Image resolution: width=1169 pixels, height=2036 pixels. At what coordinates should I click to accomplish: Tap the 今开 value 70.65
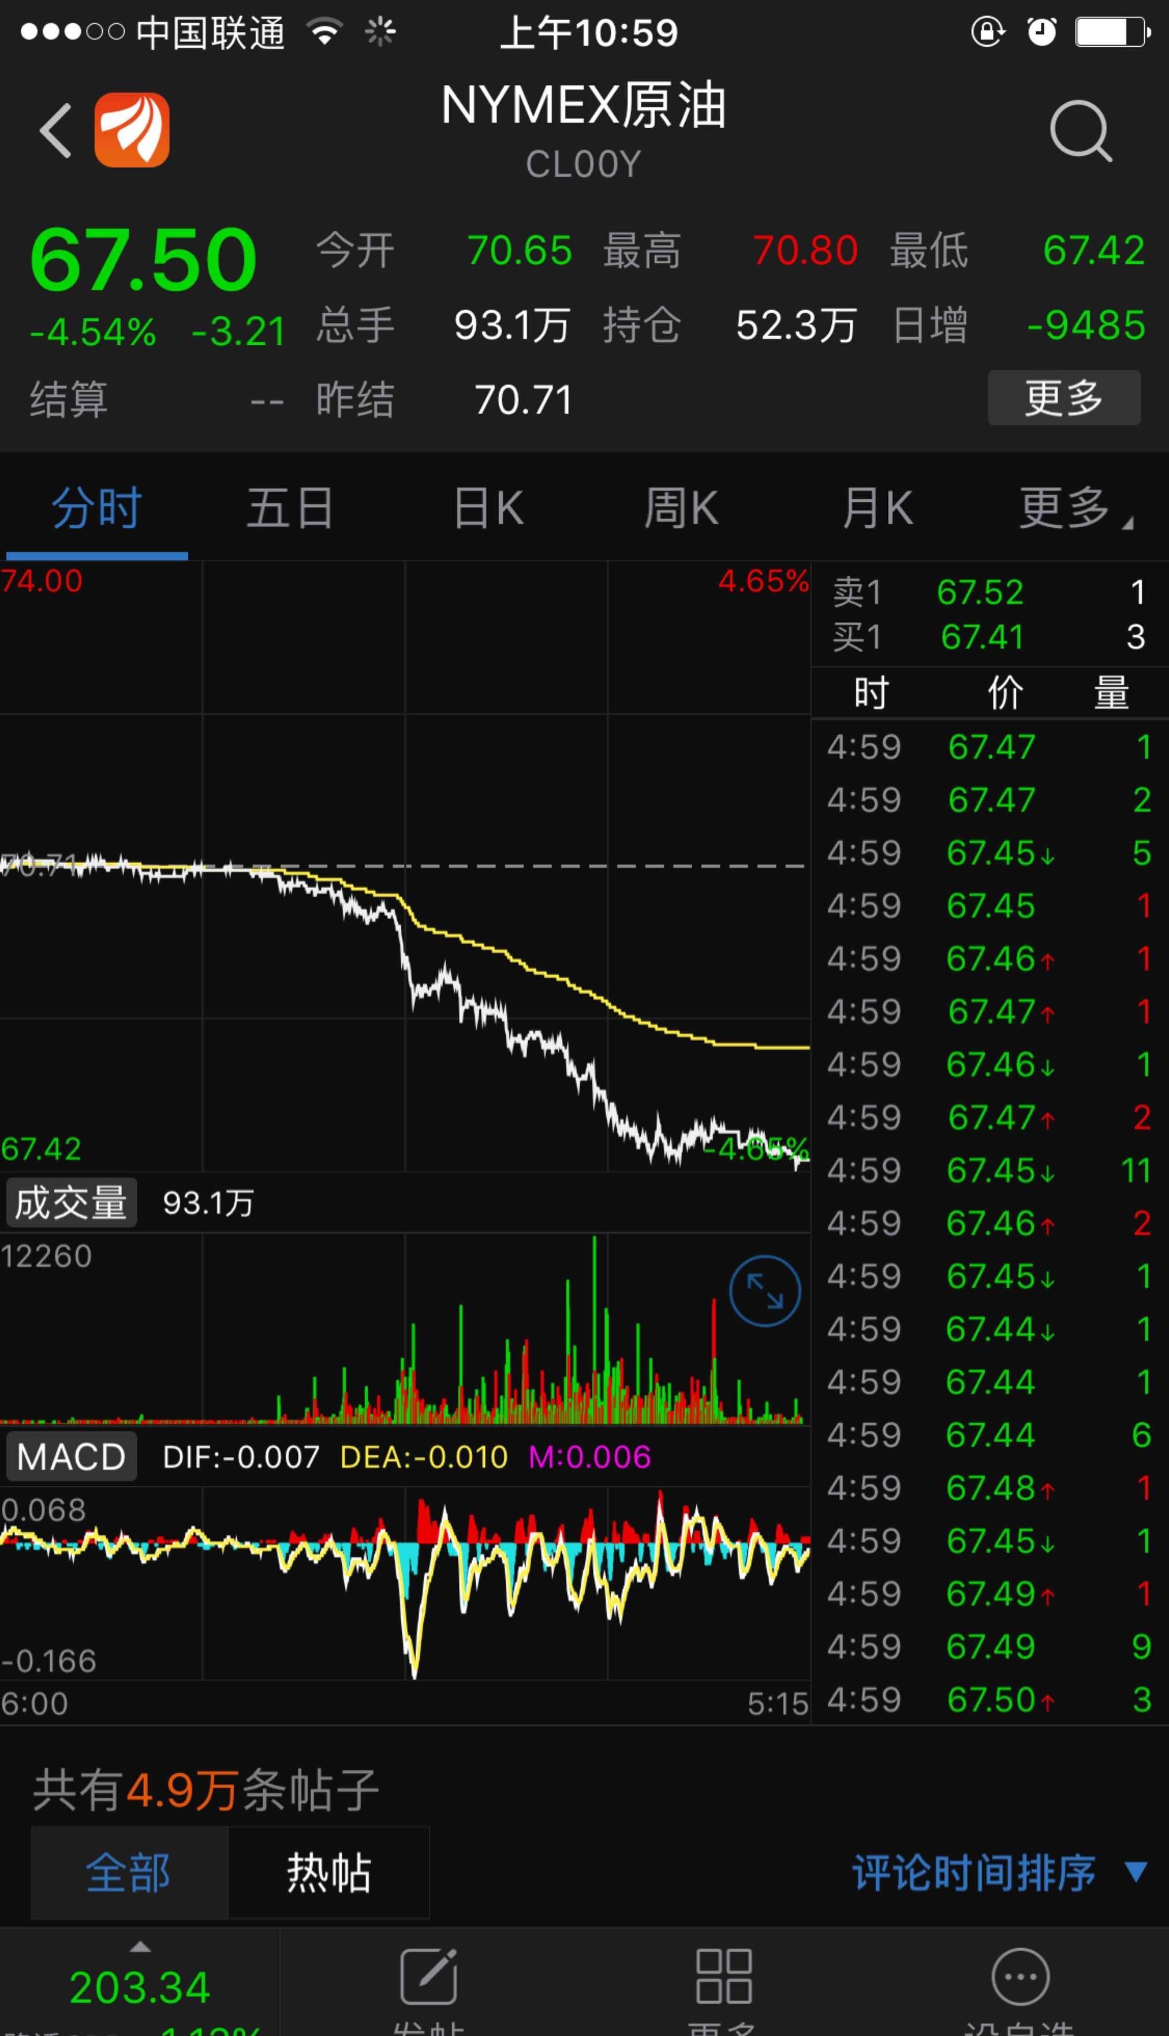520,251
